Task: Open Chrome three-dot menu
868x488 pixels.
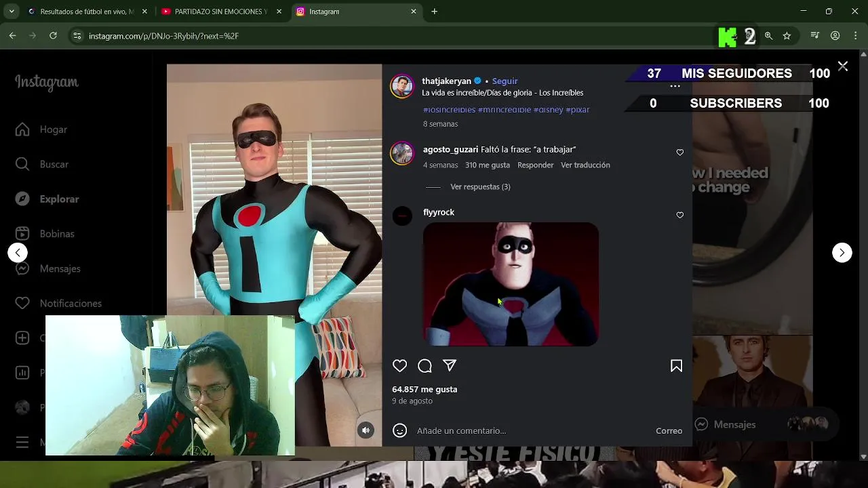Action: point(856,36)
